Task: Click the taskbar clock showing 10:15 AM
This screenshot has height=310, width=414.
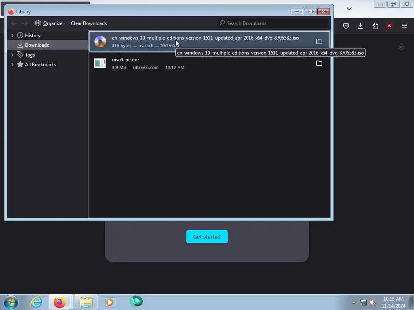Action: pyautogui.click(x=393, y=302)
